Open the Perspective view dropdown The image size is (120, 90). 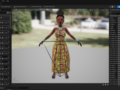click(19, 10)
